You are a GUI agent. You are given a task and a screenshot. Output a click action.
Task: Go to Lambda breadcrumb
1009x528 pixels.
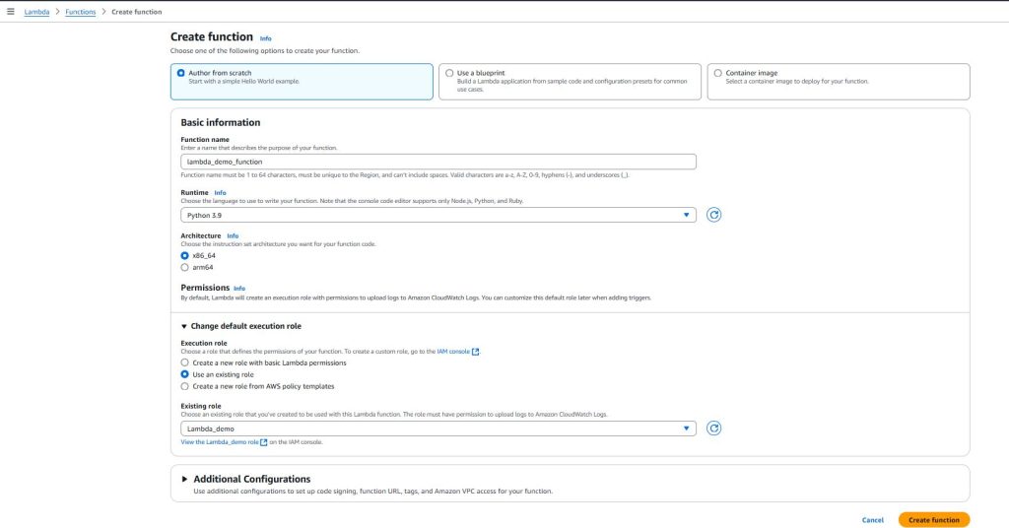point(36,12)
